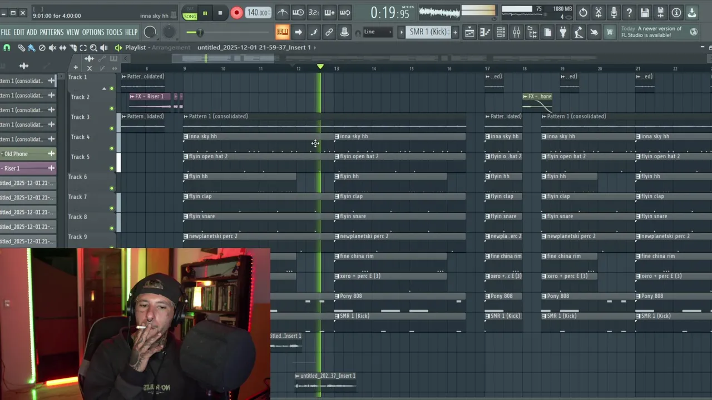The width and height of the screenshot is (712, 400).
Task: Open undo history
Action: (x=583, y=12)
